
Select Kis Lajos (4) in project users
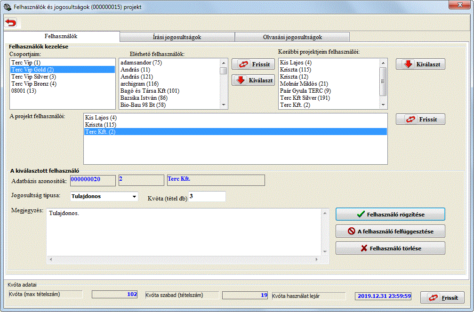(x=100, y=118)
